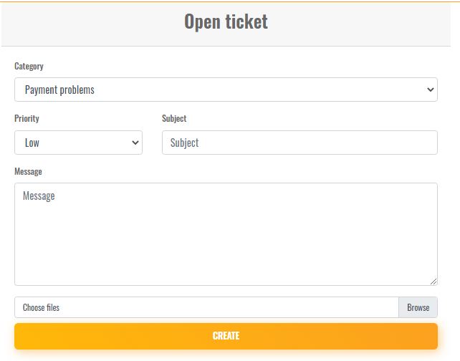460x361 pixels.
Task: Click the Category field label
Action: (29, 66)
